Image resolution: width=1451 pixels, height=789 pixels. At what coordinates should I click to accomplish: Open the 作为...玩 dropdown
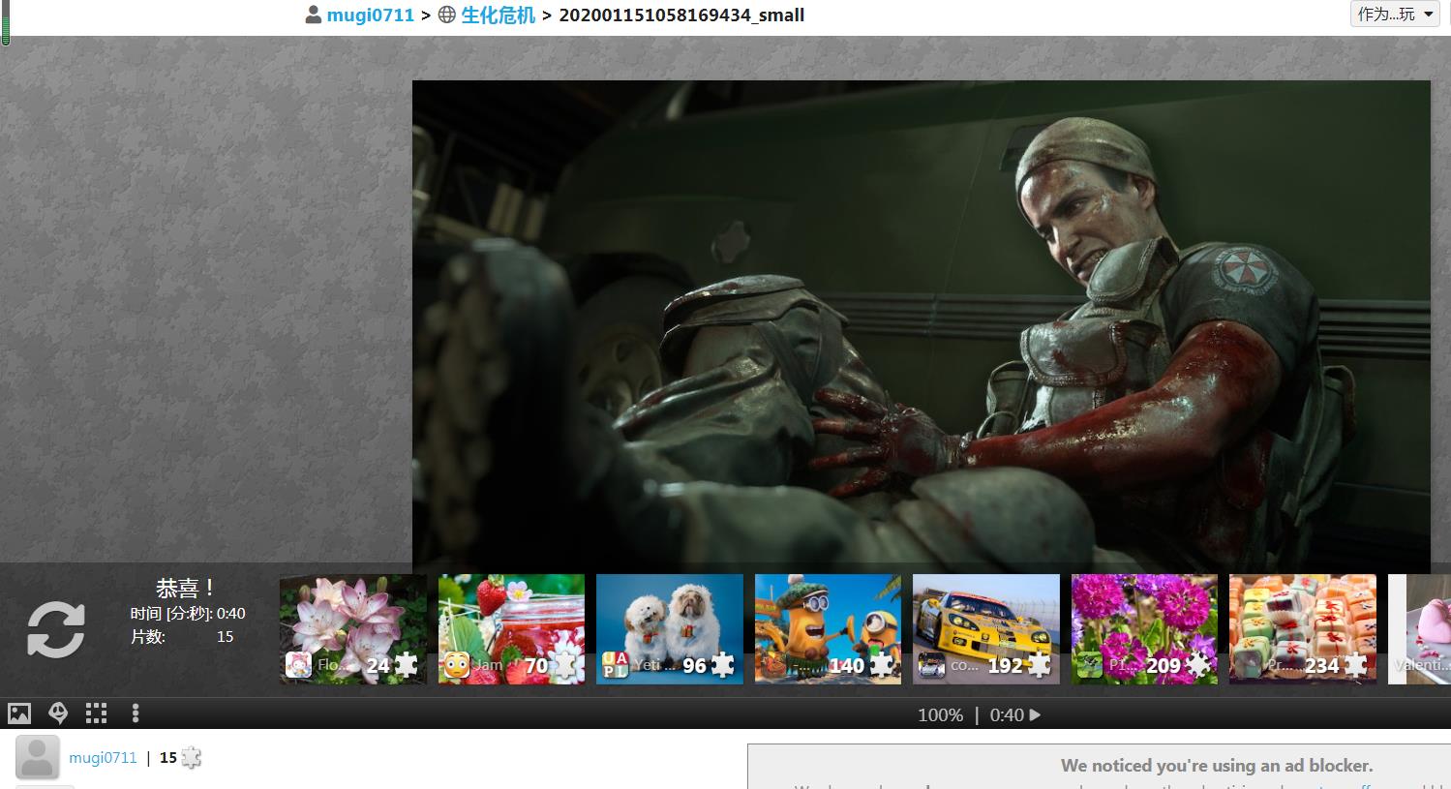pos(1395,15)
